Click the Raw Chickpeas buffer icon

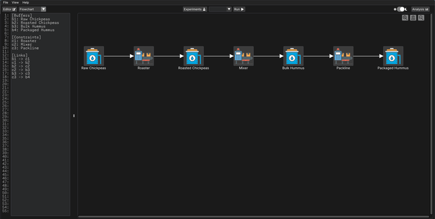click(94, 56)
